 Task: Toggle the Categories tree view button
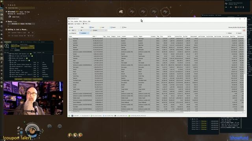tap(73, 33)
